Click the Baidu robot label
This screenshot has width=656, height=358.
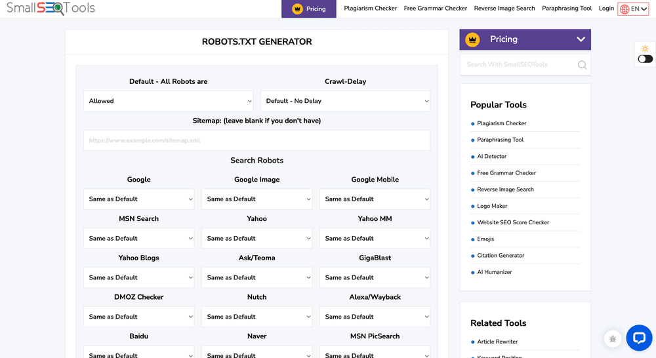(x=139, y=336)
